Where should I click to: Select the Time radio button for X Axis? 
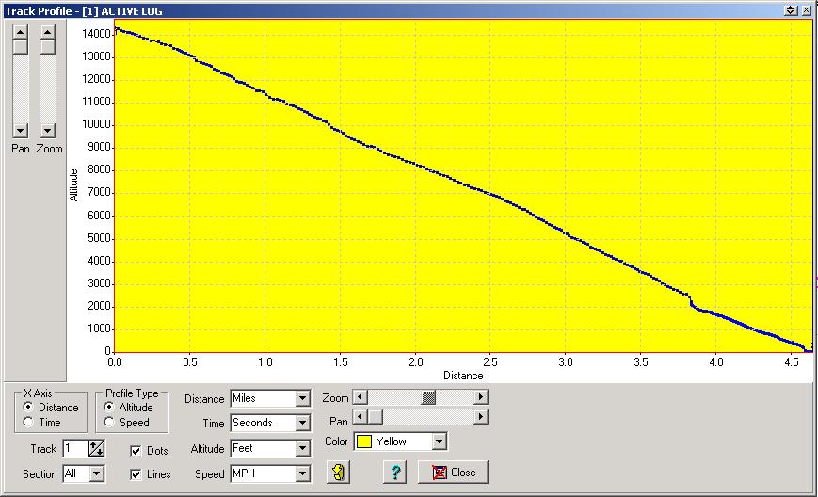(29, 423)
